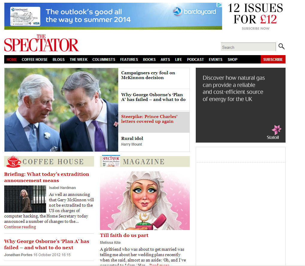Click the 12 issues for £12 offer
This screenshot has height=266, width=305.
(x=255, y=16)
